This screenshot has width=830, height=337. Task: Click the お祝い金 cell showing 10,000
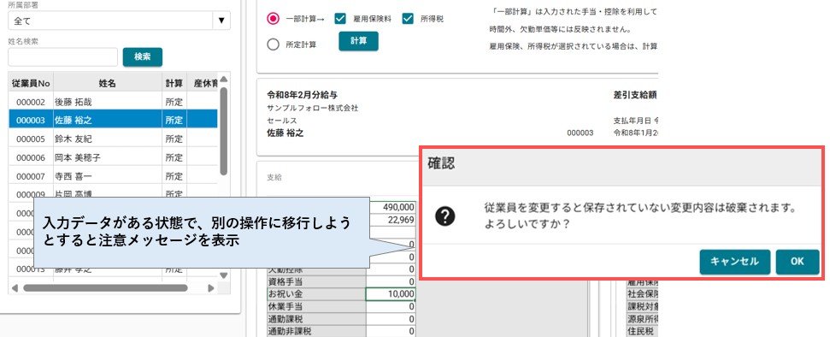(390, 294)
